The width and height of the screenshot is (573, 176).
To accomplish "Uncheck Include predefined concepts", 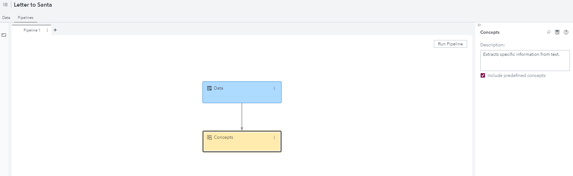I will pyautogui.click(x=483, y=75).
